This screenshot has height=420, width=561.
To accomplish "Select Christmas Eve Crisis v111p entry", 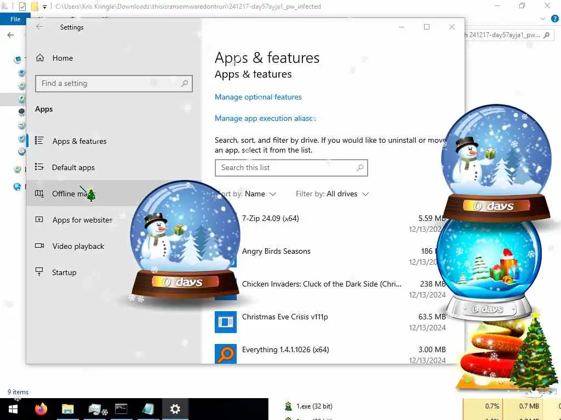I will coord(330,322).
